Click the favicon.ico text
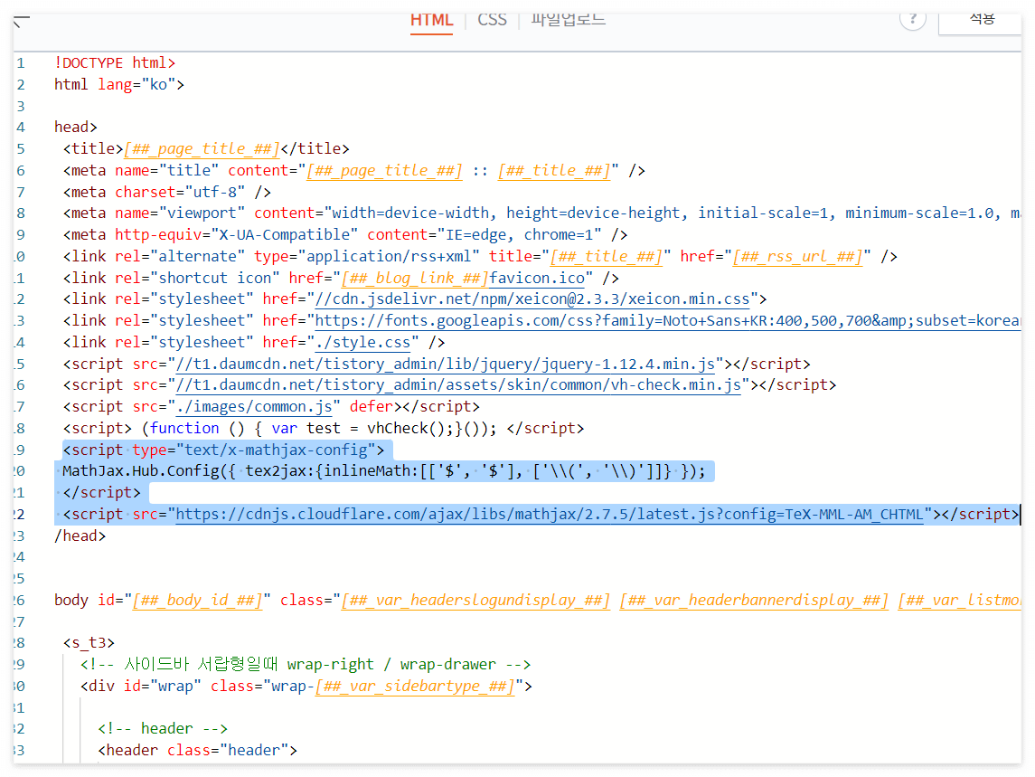The width and height of the screenshot is (1035, 777). click(x=537, y=279)
